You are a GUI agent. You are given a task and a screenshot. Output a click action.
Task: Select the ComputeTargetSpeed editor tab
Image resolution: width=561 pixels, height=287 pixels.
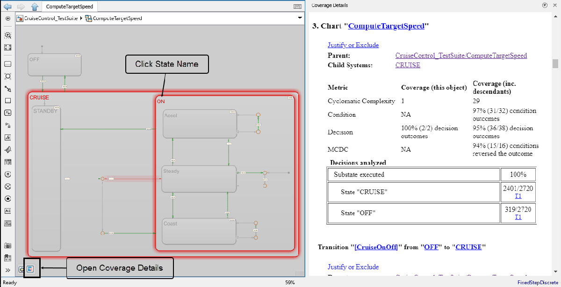coord(70,7)
